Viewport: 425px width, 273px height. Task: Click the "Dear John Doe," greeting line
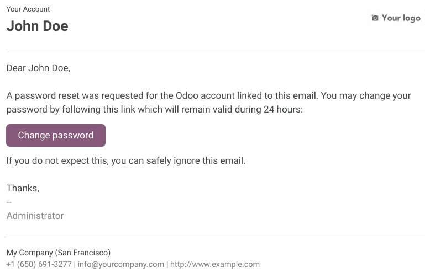(39, 68)
